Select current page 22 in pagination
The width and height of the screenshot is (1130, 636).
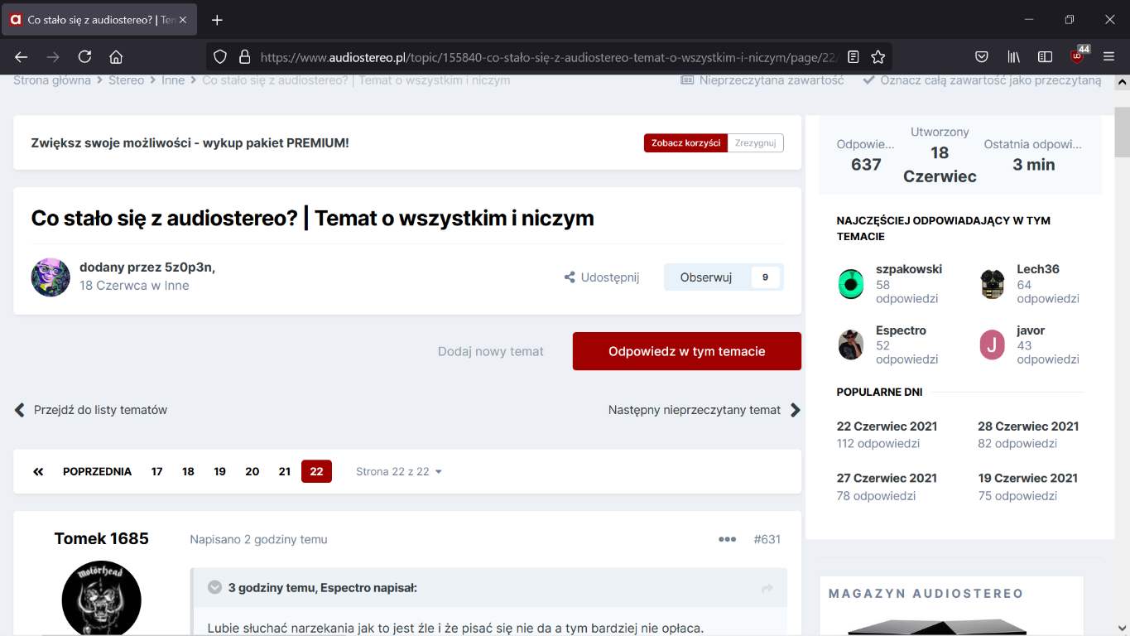click(x=316, y=472)
